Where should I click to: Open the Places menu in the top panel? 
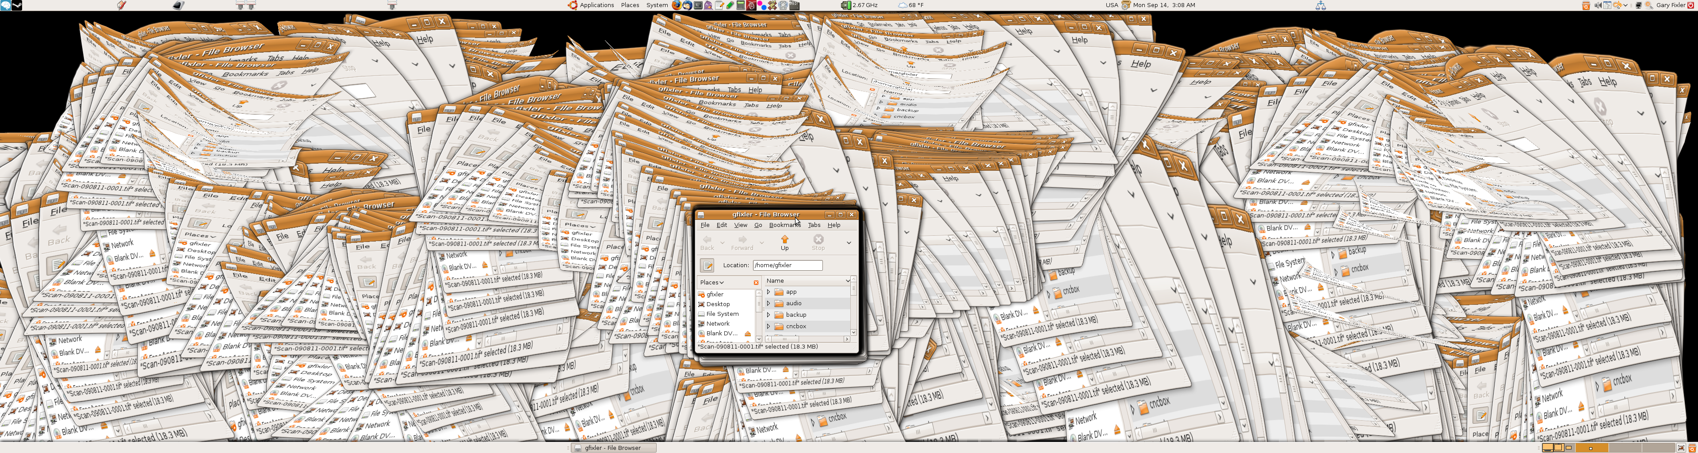630,5
